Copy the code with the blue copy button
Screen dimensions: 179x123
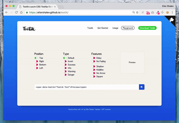click(142, 87)
